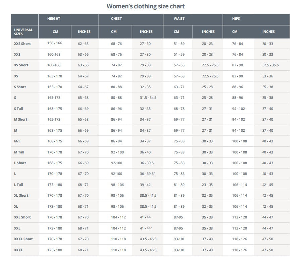Screen dimensions: 302x262
Task: Click the XXS Short size row label
Action: (x=22, y=44)
